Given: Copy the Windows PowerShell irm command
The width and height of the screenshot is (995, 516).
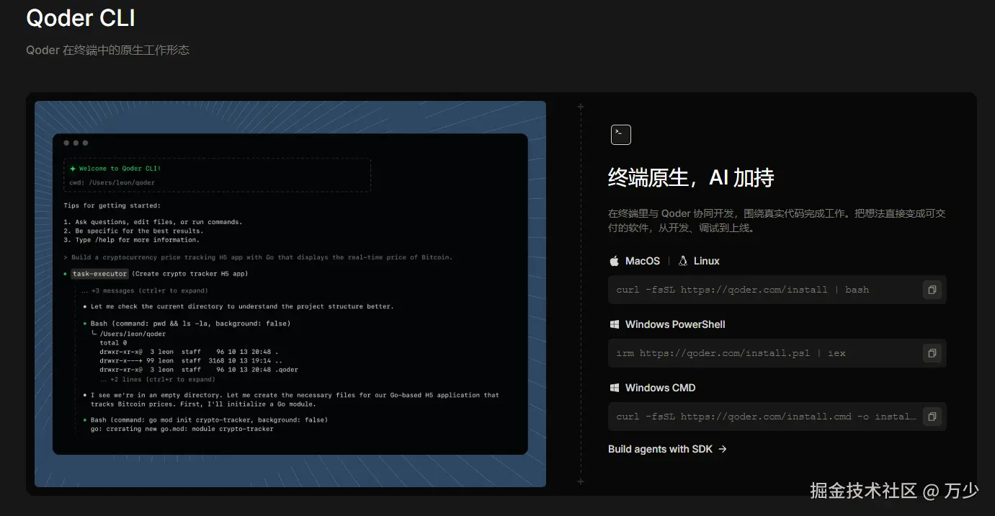Looking at the screenshot, I should point(932,353).
